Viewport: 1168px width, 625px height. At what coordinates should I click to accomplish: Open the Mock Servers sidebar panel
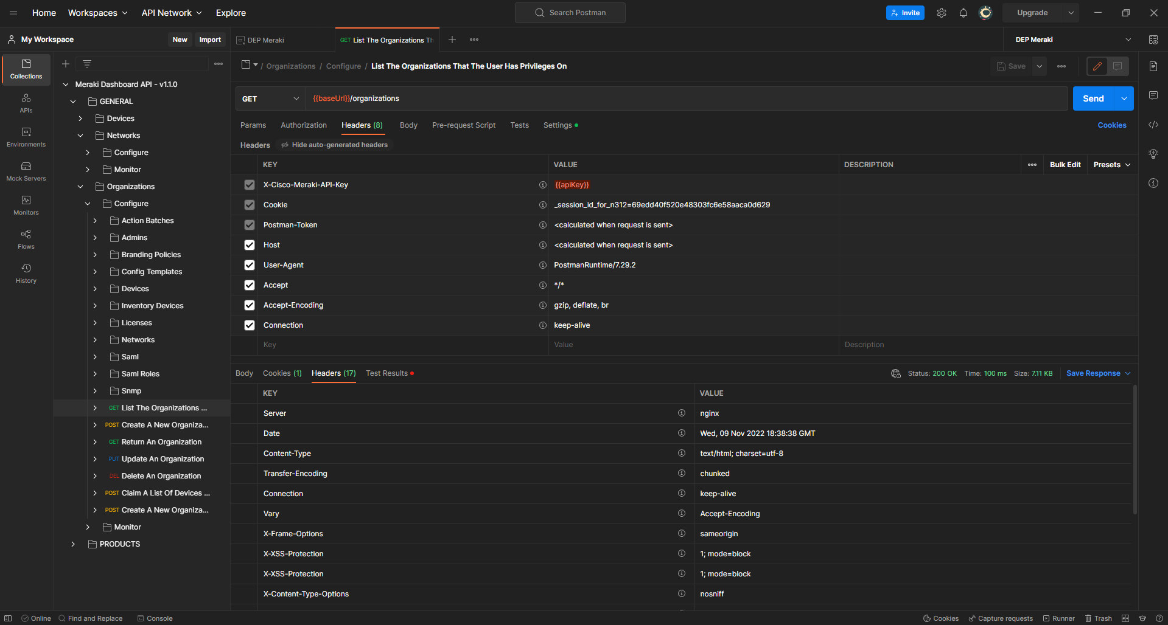click(x=26, y=171)
